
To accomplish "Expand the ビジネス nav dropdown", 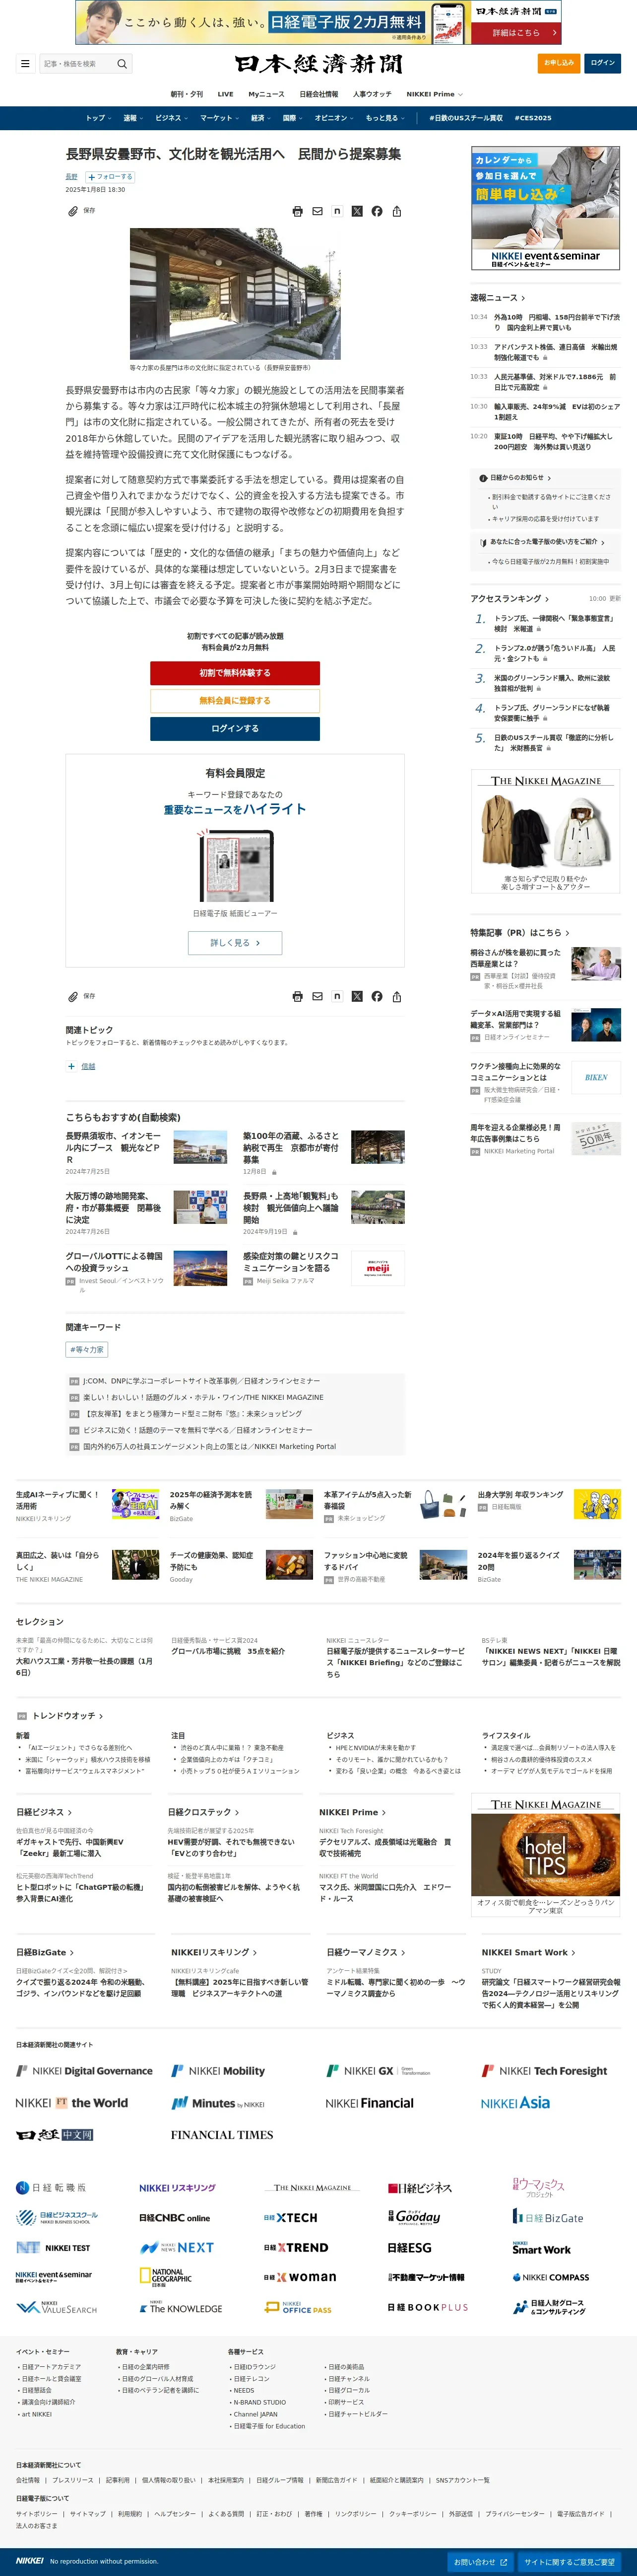I will pyautogui.click(x=171, y=118).
